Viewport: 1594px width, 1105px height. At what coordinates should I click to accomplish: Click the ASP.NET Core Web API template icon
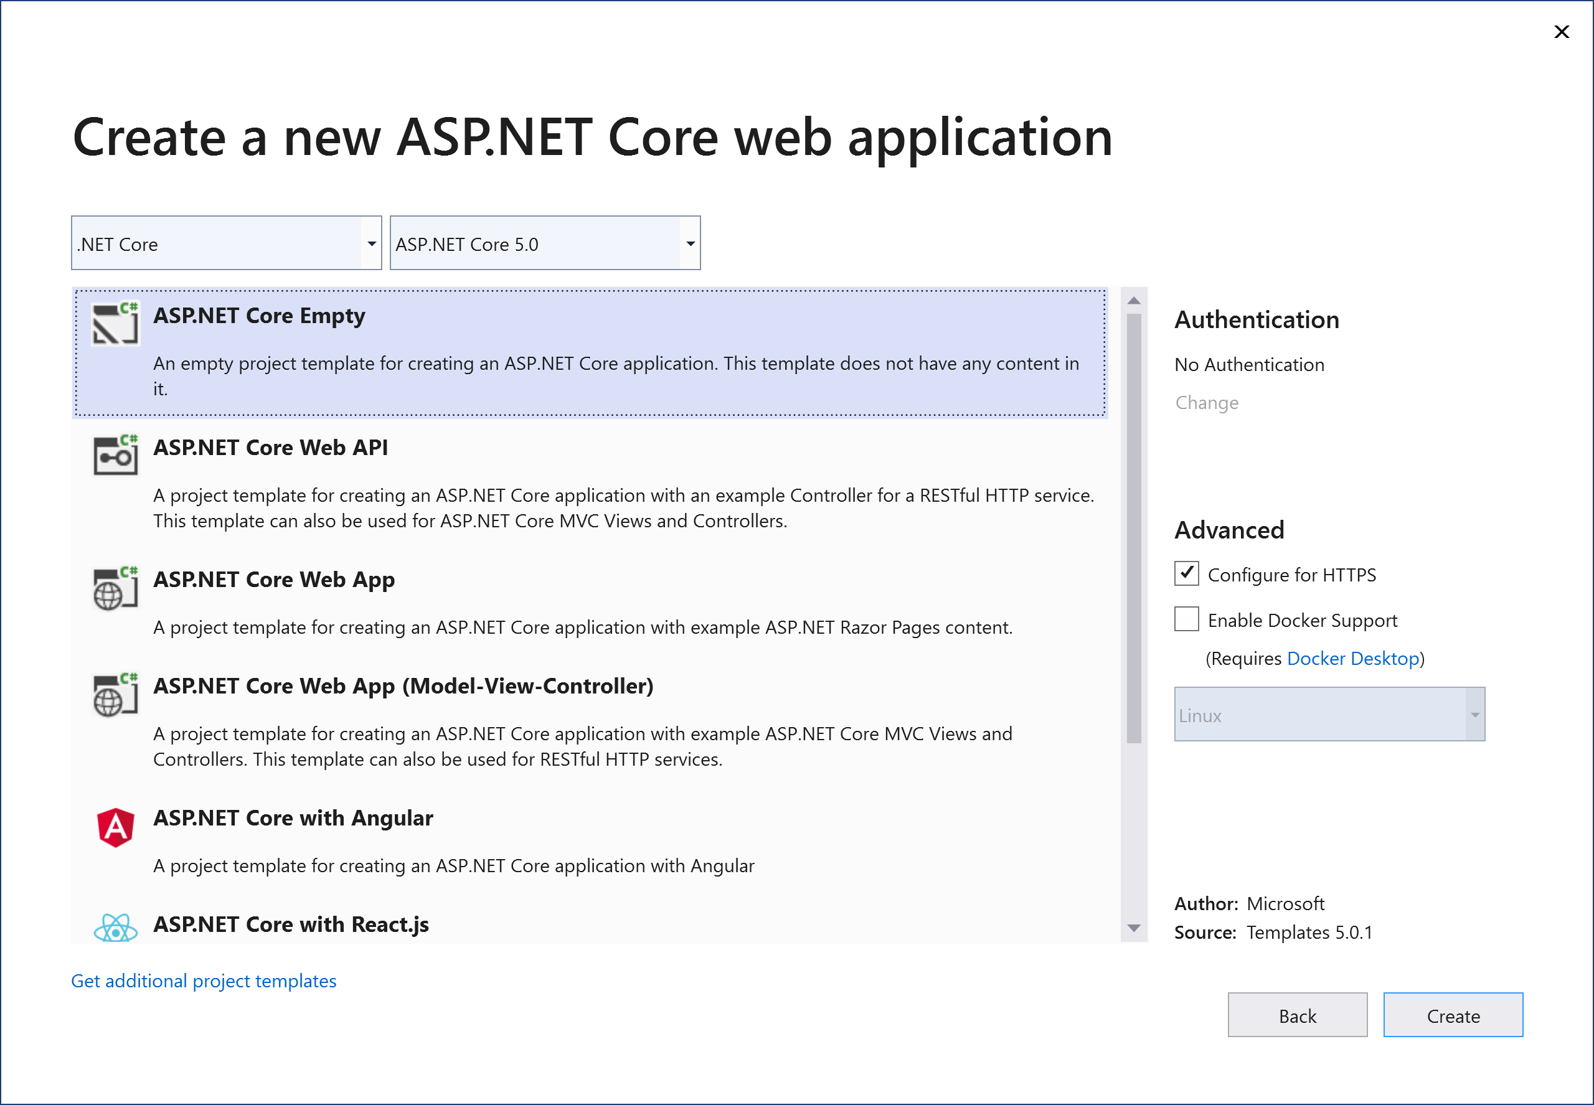pos(115,455)
